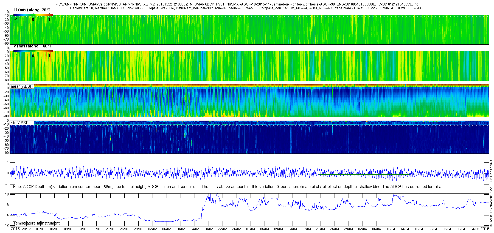Image resolution: width=494 pixels, height=233 pixels.
Task: Click the 26/04 date tick label
Action: click(x=447, y=229)
